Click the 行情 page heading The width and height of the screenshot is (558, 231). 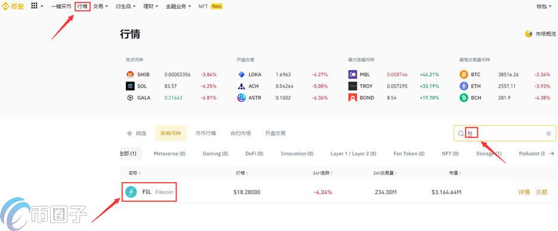click(x=130, y=34)
